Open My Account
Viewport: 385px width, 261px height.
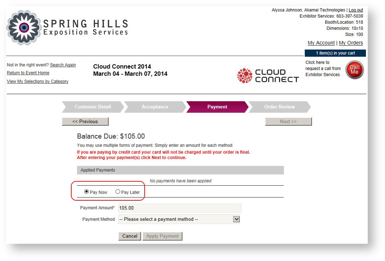tap(321, 43)
